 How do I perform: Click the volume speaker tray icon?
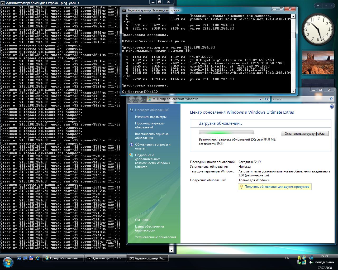pyautogui.click(x=311, y=262)
